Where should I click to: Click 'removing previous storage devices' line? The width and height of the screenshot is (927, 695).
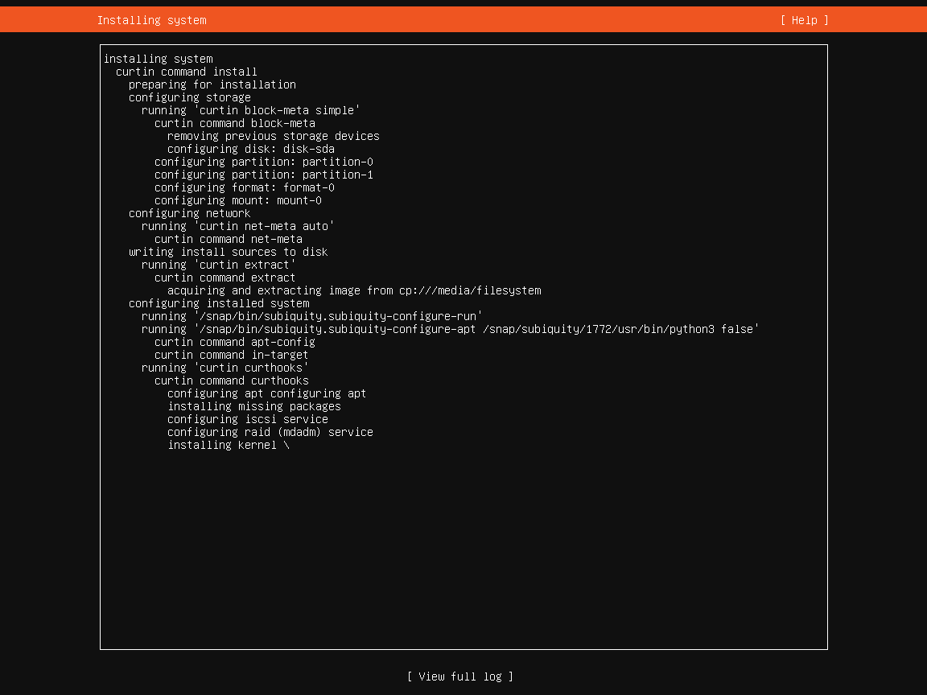tap(273, 136)
